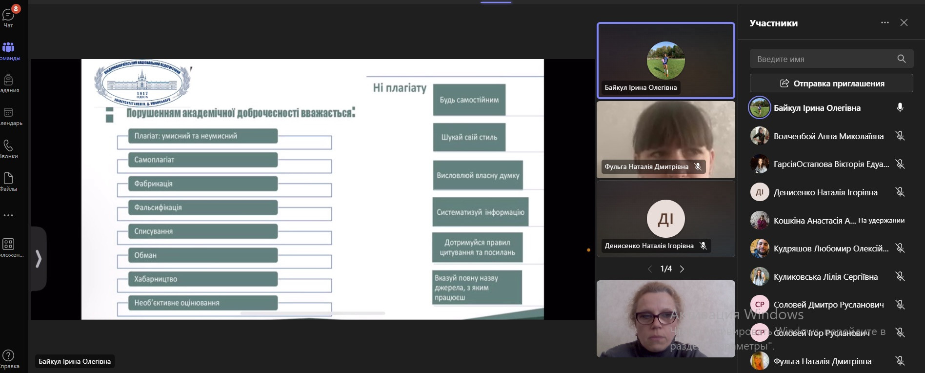This screenshot has height=373, width=925.
Task: Click muted mic icon for Куликовська Лілія Сергіївна
Action: pos(900,277)
